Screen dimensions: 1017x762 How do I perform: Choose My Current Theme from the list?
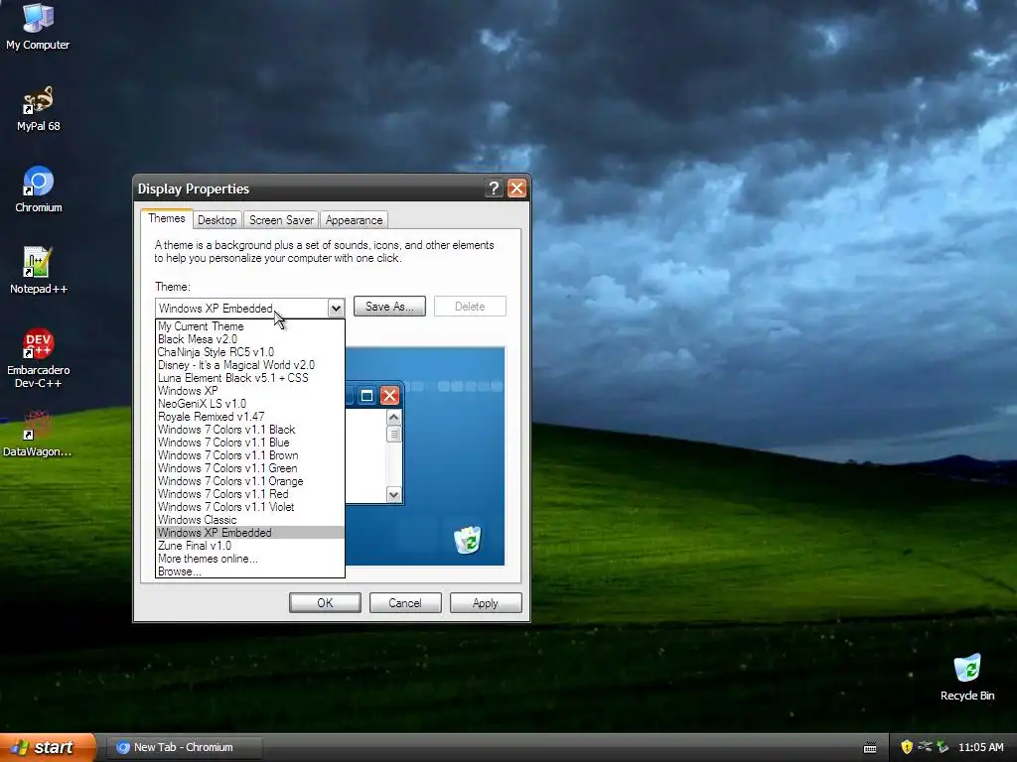(x=249, y=325)
